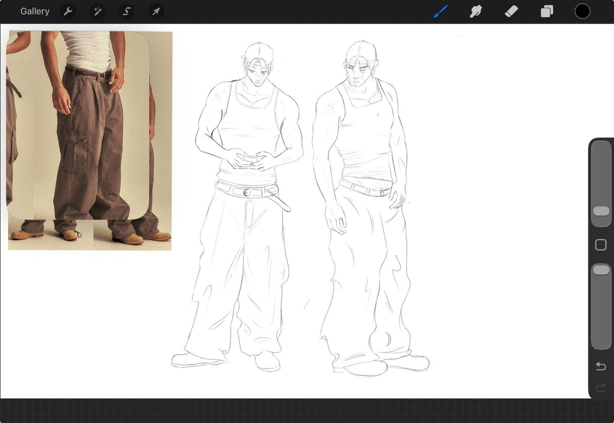Screen dimensions: 614x423
Task: Return to the Gallery
Action: point(35,11)
